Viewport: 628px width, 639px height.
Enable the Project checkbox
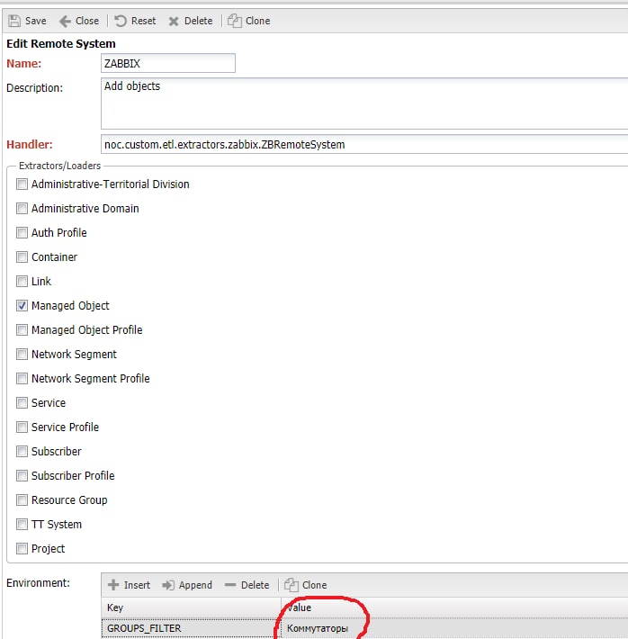pos(22,548)
